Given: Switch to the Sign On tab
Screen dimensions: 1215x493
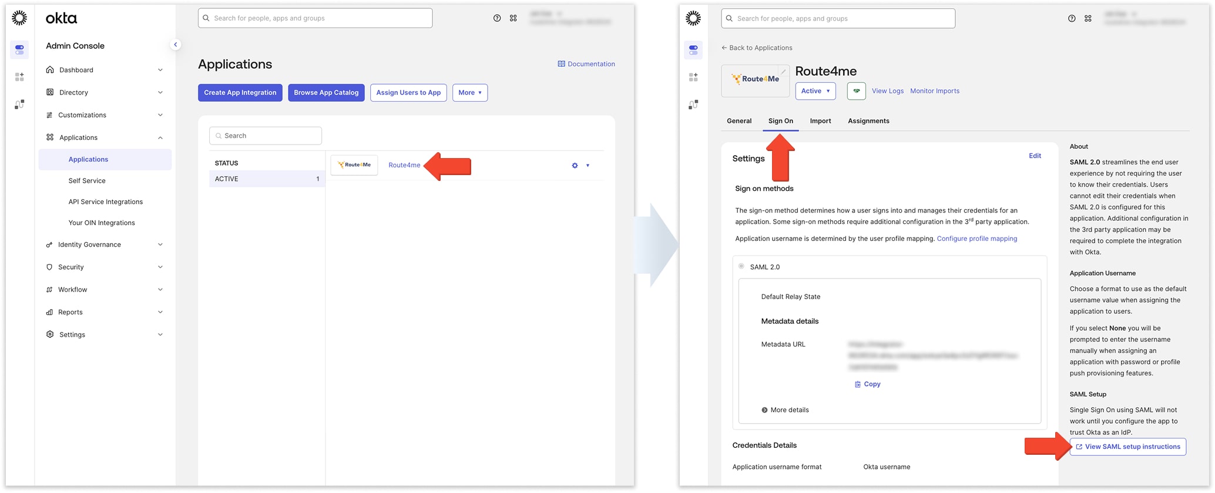Looking at the screenshot, I should [780, 121].
